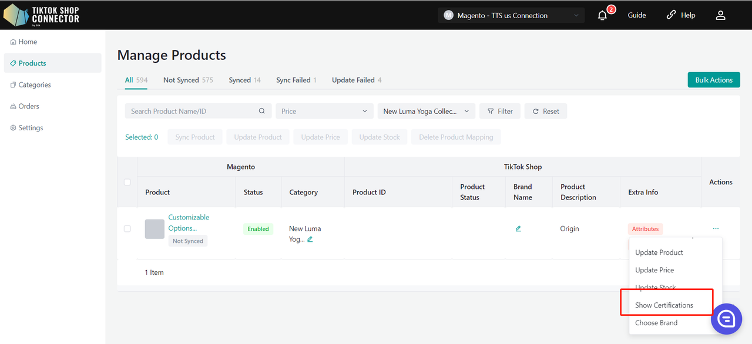Expand the New Luma Yoga Collection dropdown
Screen dimensions: 752x344
426,112
